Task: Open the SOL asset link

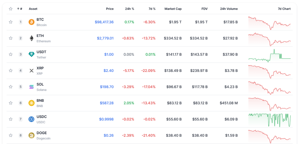Action: coord(40,84)
